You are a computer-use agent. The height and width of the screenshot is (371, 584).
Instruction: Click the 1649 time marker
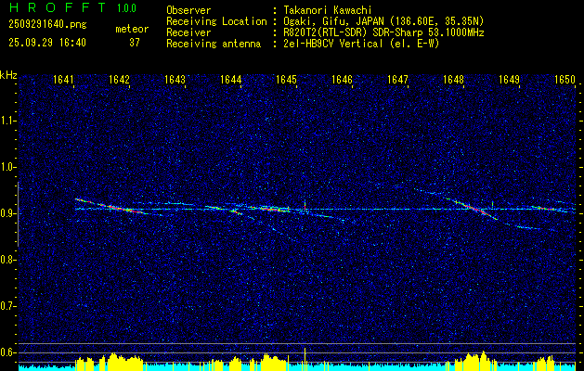pyautogui.click(x=509, y=79)
